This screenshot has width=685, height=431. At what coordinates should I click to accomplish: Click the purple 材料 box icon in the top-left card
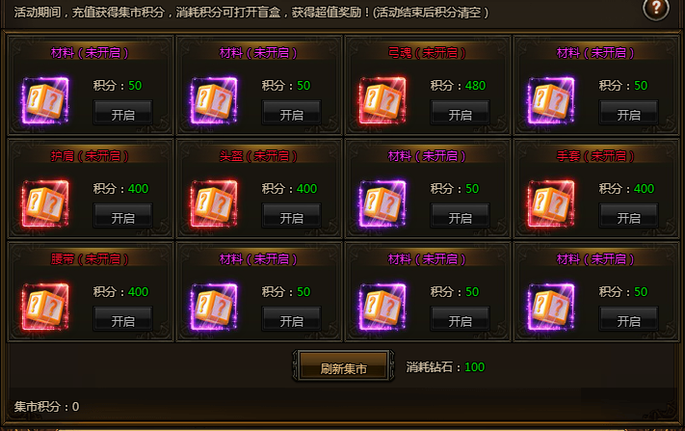pos(45,100)
